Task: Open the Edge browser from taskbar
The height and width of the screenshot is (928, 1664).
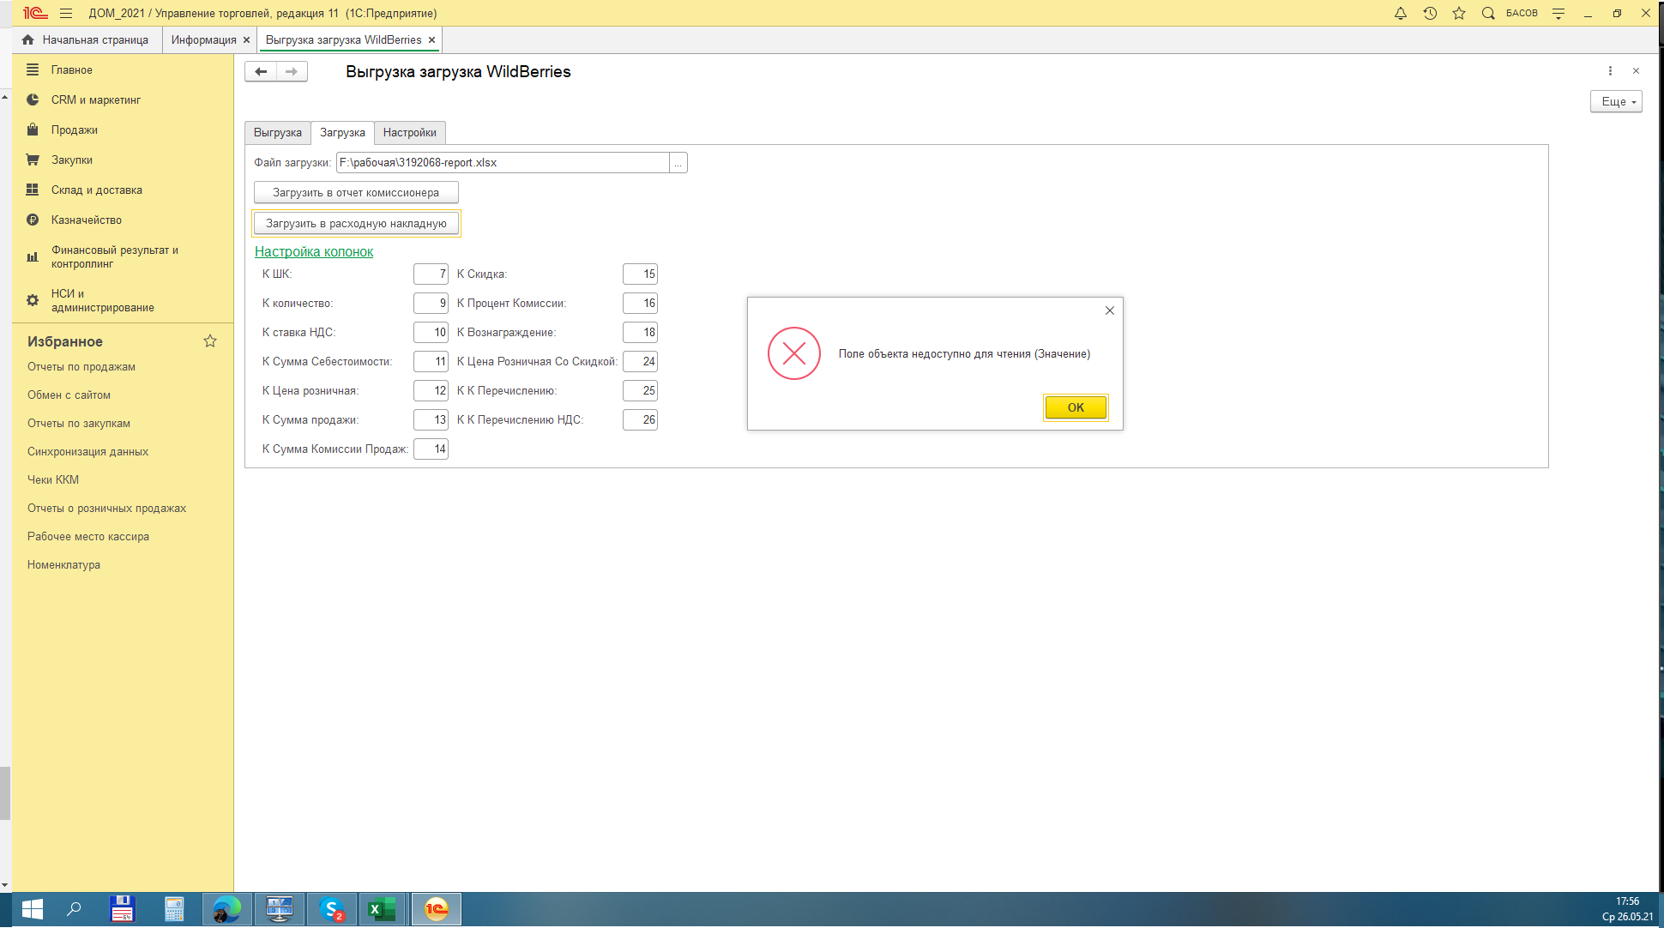Action: (x=227, y=909)
